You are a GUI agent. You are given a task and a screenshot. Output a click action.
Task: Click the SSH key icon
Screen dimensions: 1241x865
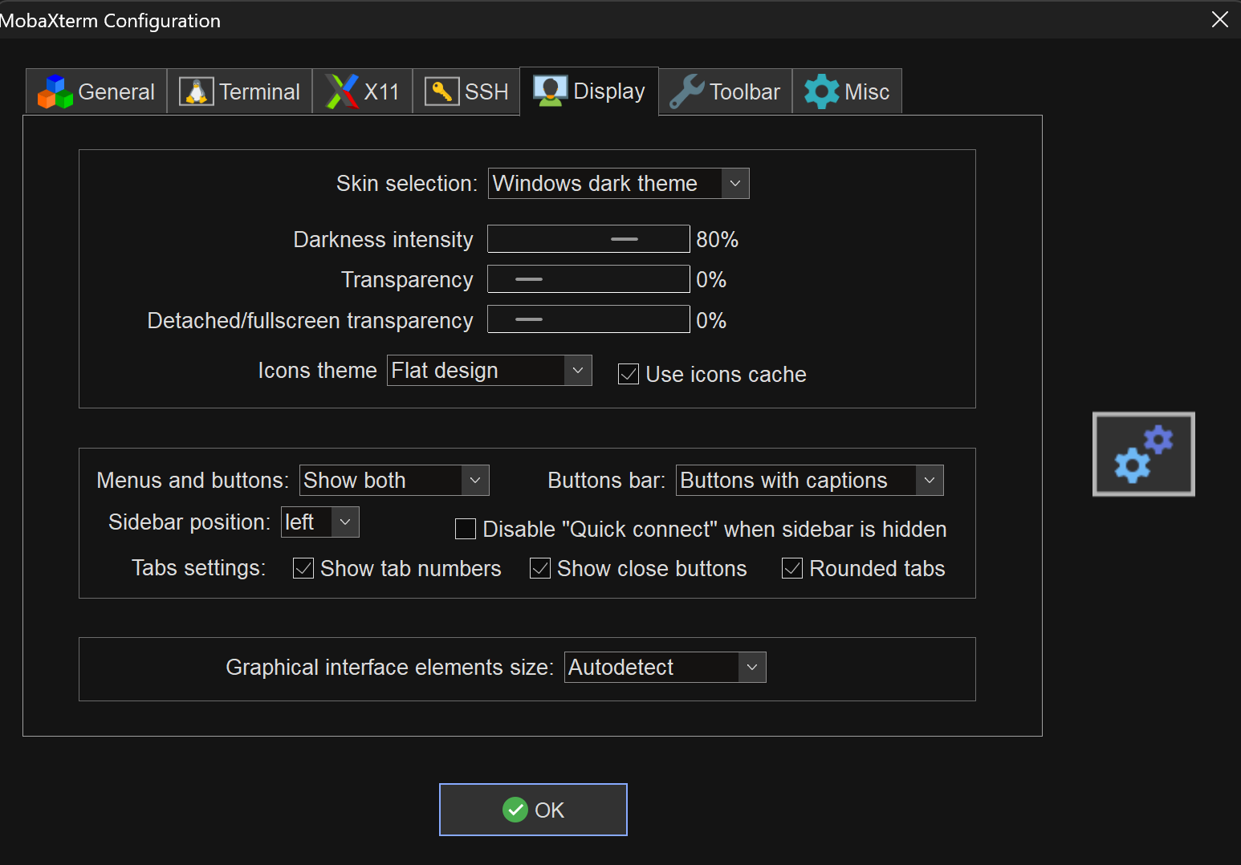(441, 91)
